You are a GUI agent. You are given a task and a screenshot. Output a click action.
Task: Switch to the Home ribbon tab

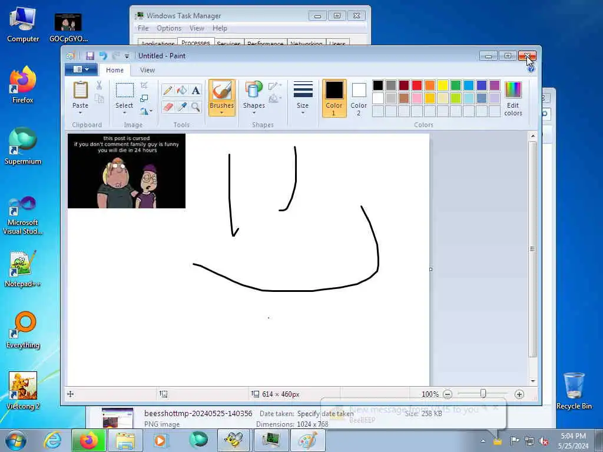coord(115,70)
